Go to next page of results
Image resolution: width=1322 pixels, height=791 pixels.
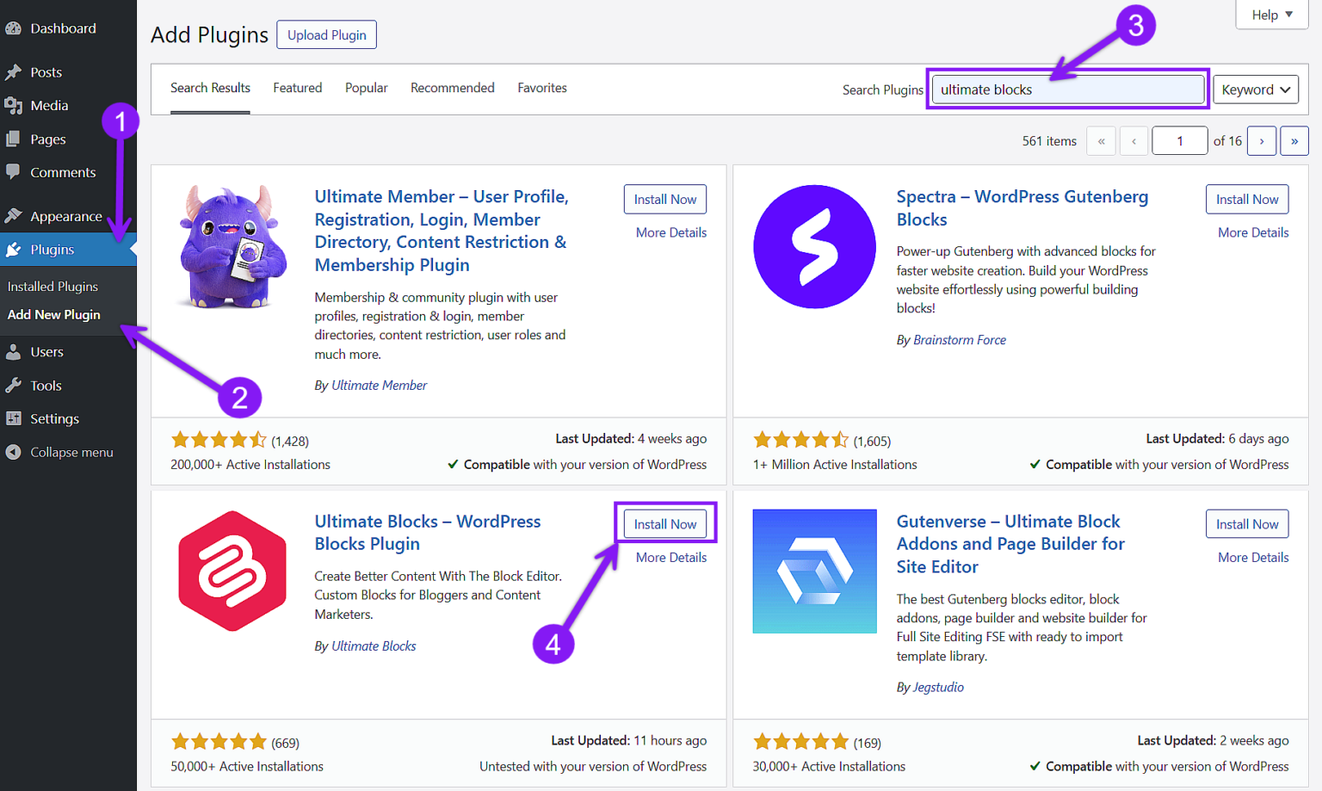tap(1262, 140)
